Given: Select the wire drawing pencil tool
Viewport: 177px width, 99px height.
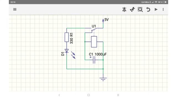Looking at the screenshot, I should click(132, 9).
